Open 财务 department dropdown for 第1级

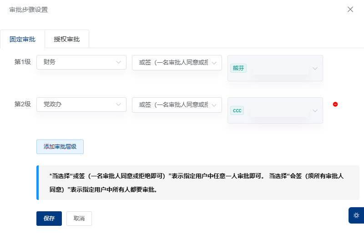coord(81,62)
